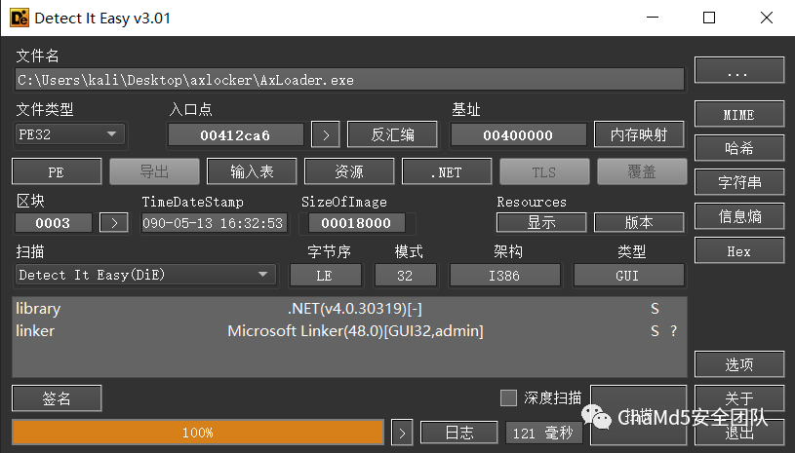795x453 pixels.
Task: Click the Detect It Easy title bar logo
Action: coord(20,19)
